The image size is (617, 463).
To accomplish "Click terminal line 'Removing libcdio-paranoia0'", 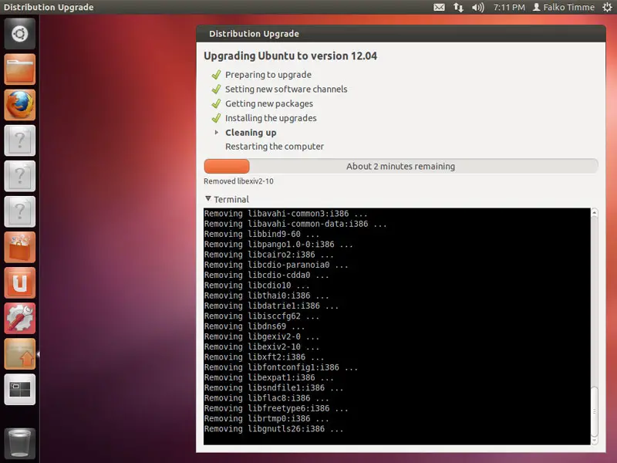I will [276, 265].
